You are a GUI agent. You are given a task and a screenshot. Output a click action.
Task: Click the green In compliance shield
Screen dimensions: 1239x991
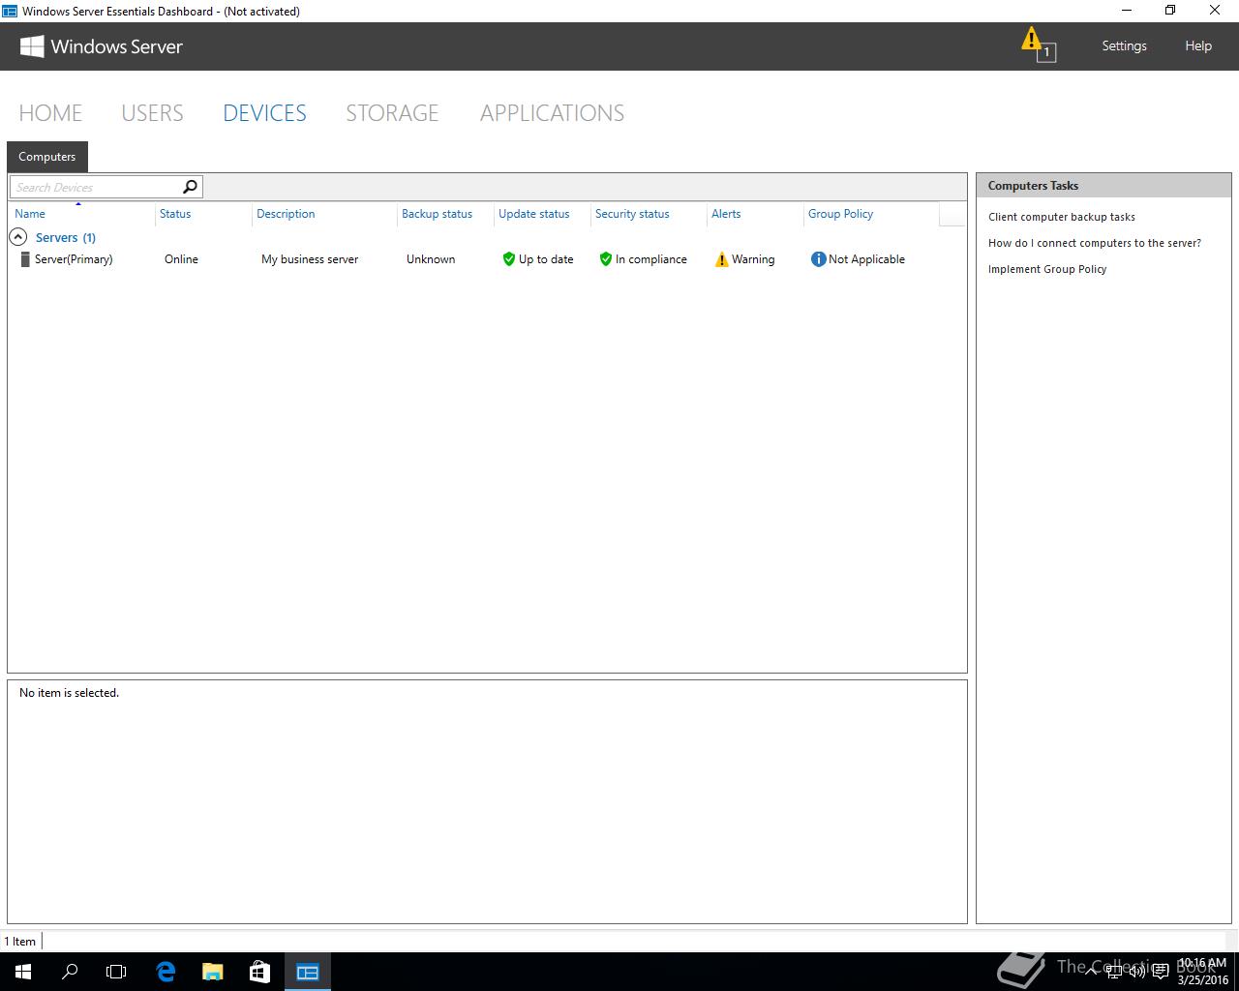click(x=605, y=259)
